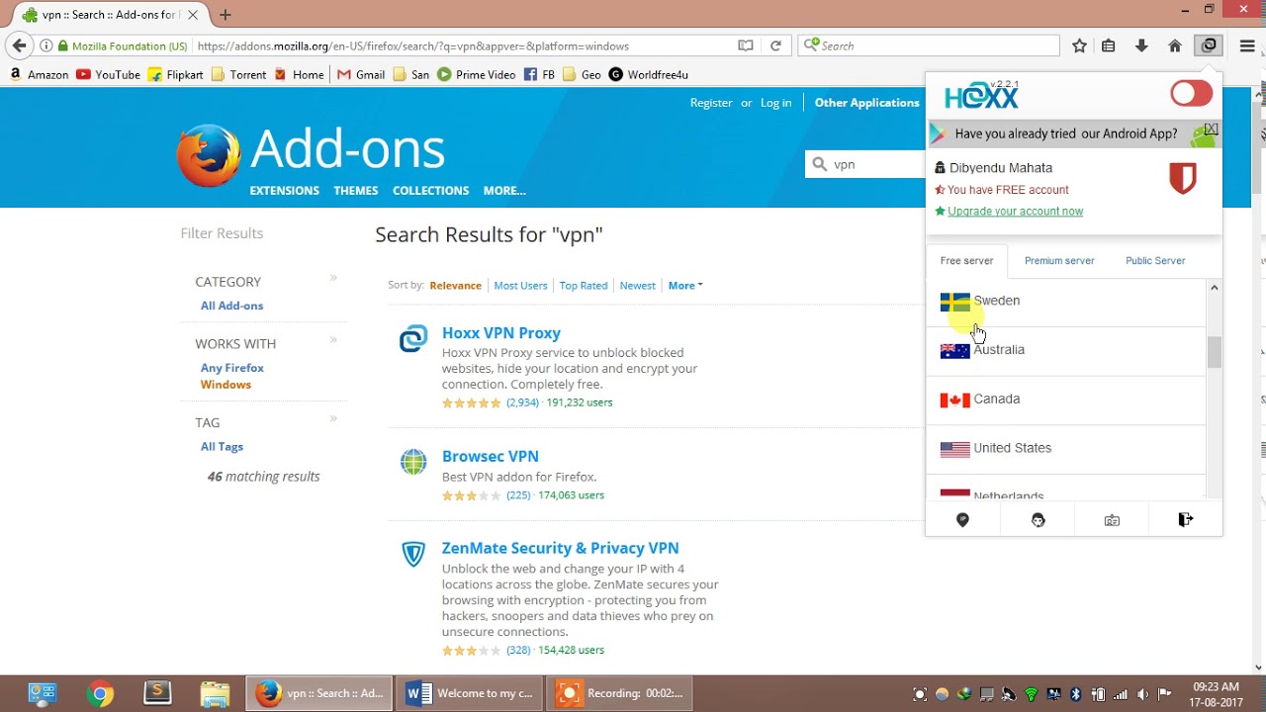Select the Sweden free server
The height and width of the screenshot is (712, 1266).
(x=1066, y=302)
